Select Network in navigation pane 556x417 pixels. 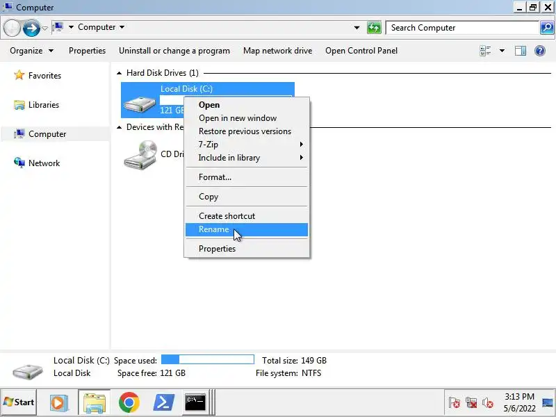pyautogui.click(x=37, y=163)
